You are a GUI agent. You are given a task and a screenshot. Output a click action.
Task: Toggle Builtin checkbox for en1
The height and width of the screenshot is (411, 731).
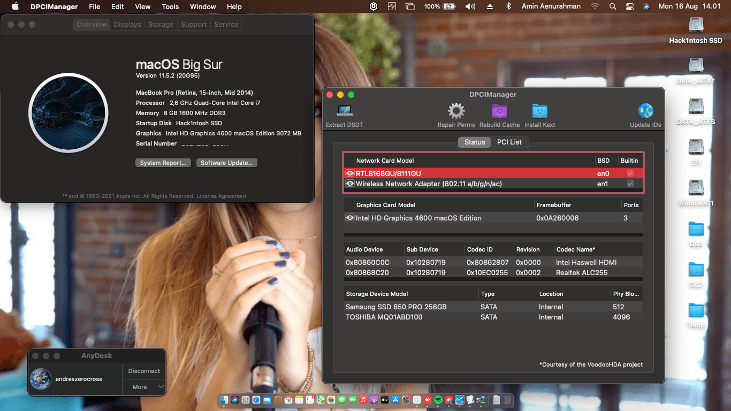click(630, 184)
